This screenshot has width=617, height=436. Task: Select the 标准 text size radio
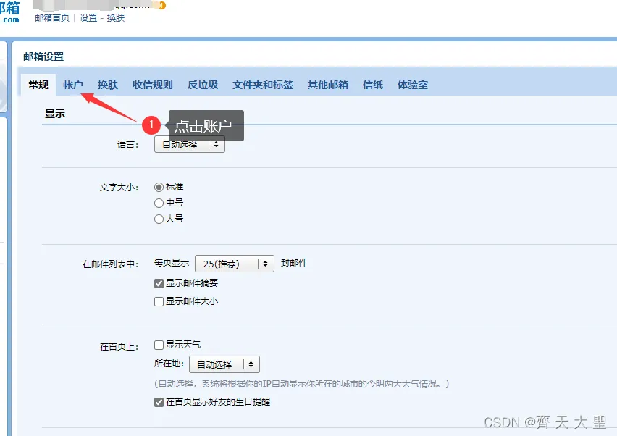[159, 187]
